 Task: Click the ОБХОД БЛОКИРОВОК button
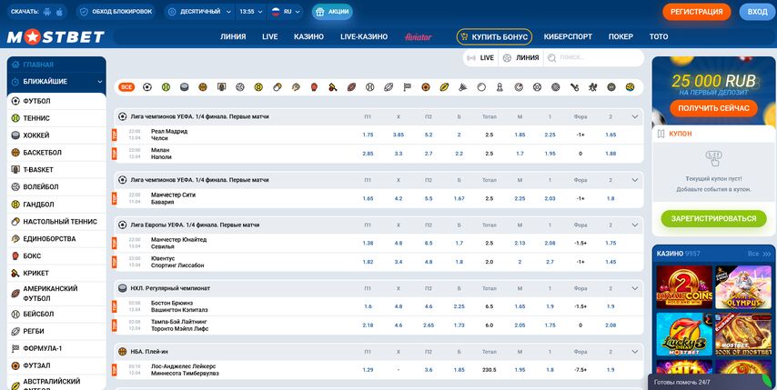[116, 12]
